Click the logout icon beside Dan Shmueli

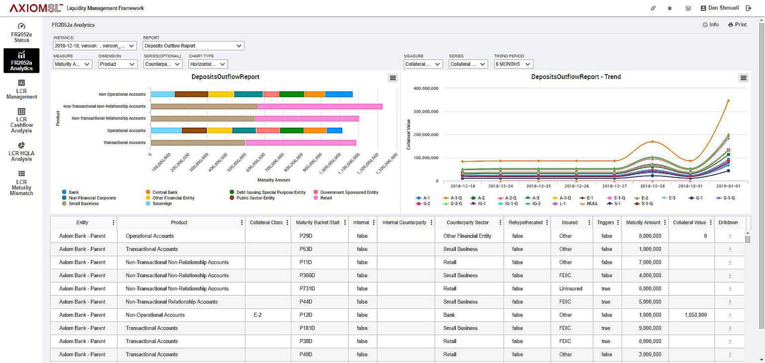(x=749, y=8)
